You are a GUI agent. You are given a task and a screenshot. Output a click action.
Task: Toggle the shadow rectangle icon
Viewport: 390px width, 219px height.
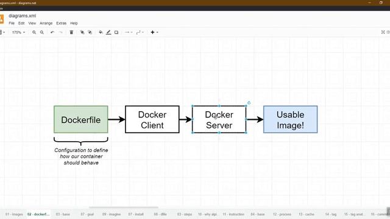116,32
